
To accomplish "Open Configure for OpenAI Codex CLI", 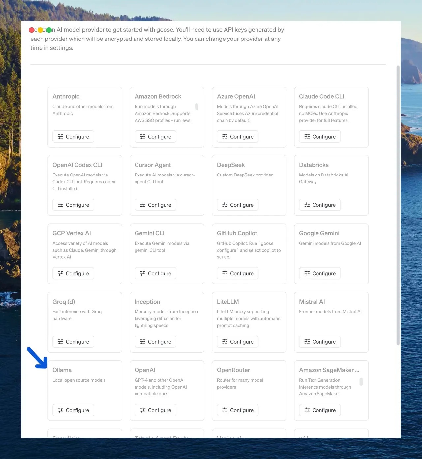I will click(73, 205).
